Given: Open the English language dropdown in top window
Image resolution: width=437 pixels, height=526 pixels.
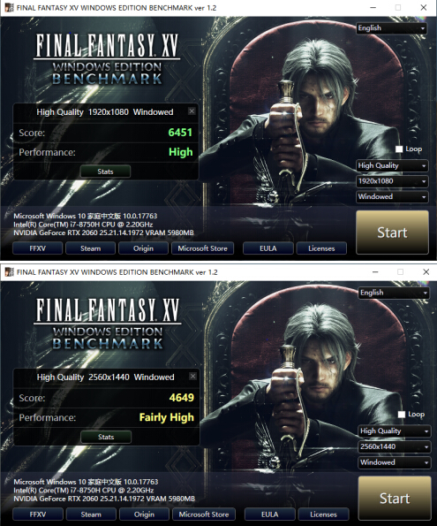Looking at the screenshot, I should [x=391, y=28].
